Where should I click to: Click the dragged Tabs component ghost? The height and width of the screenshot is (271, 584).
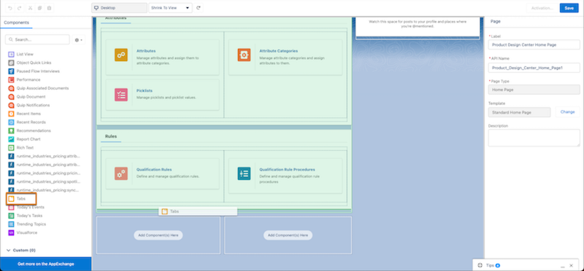[x=198, y=211]
